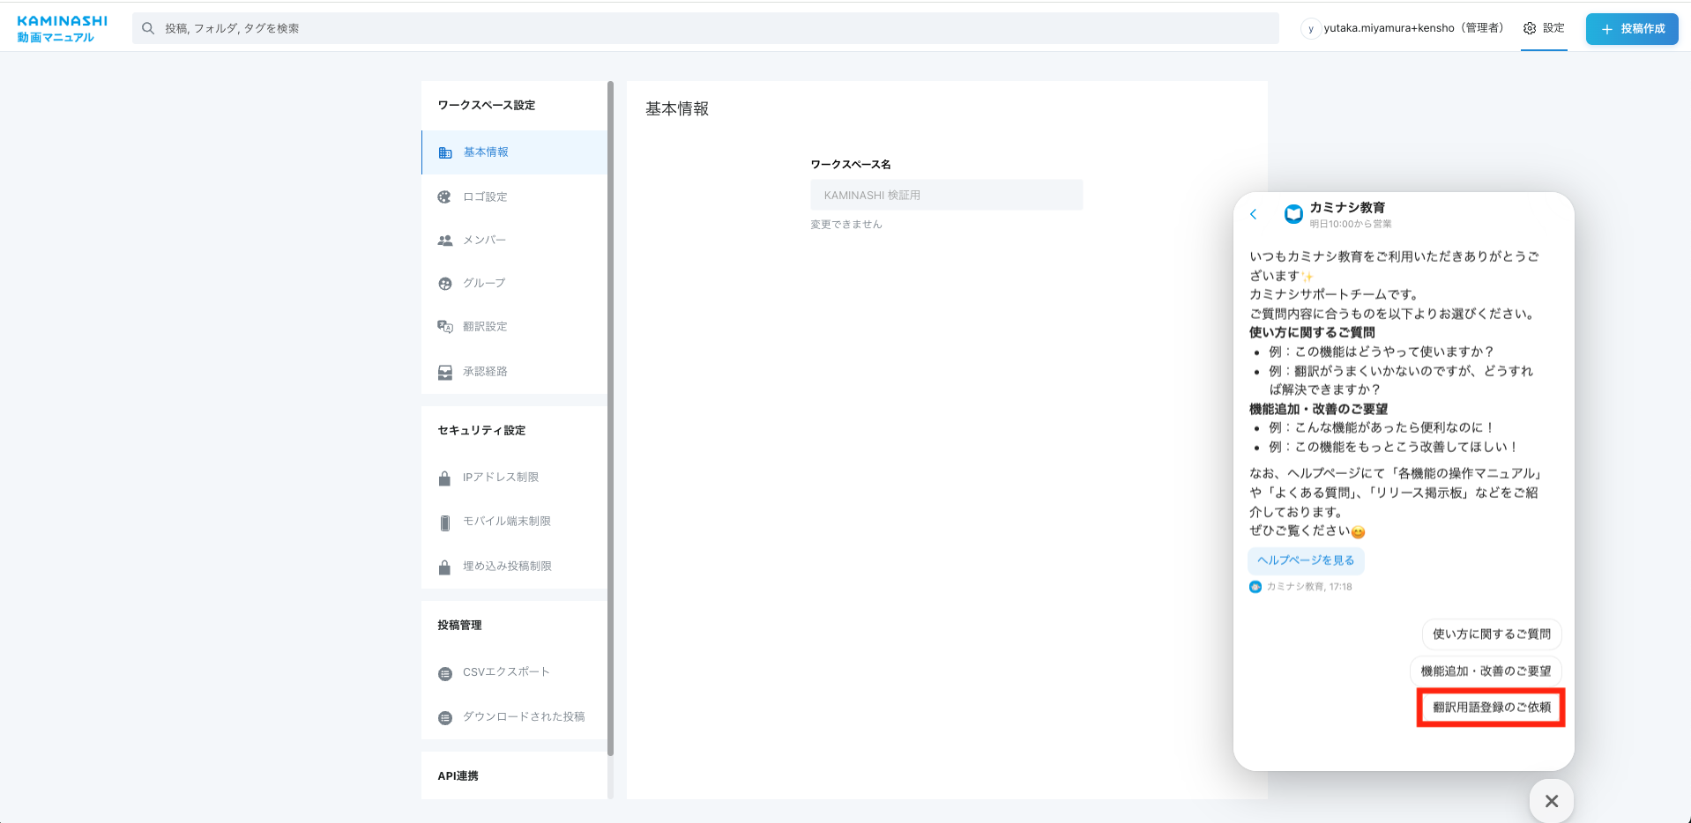Close the chat widget with the X button
1691x823 pixels.
click(1552, 801)
